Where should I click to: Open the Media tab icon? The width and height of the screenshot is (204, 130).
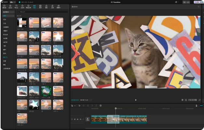4,6
